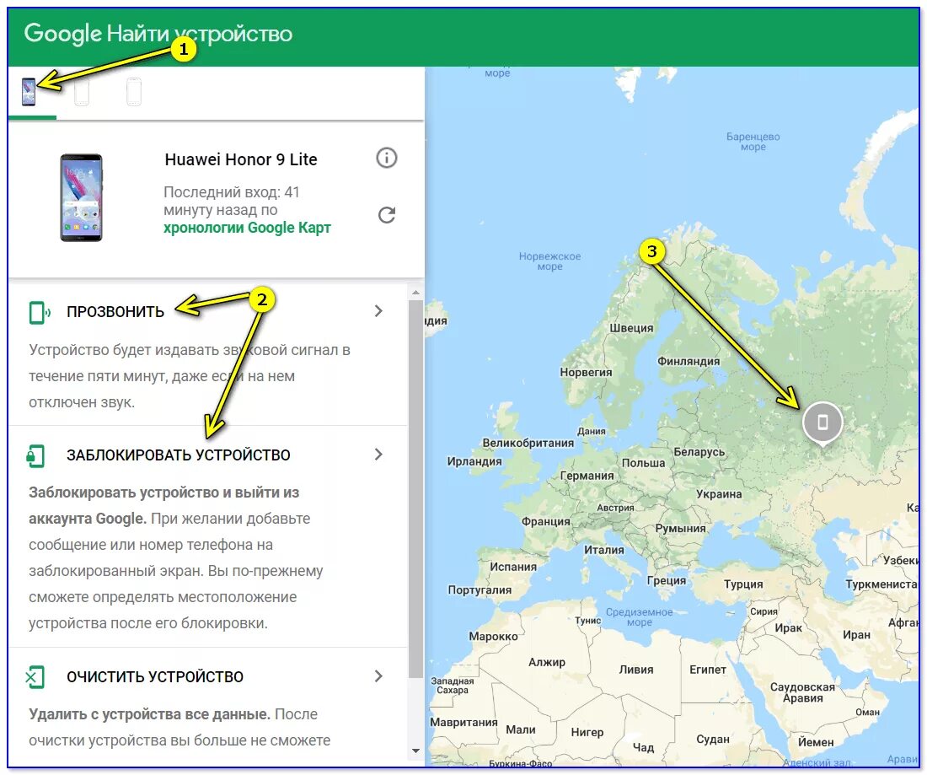
Task: Select the first device tab (Honor 9 Lite)
Action: coord(29,92)
